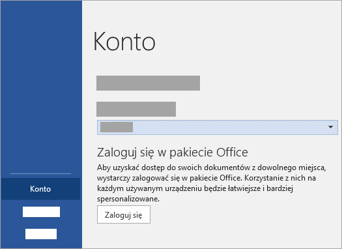Select Konto in the blue sidebar
This screenshot has width=342, height=249.
point(40,189)
